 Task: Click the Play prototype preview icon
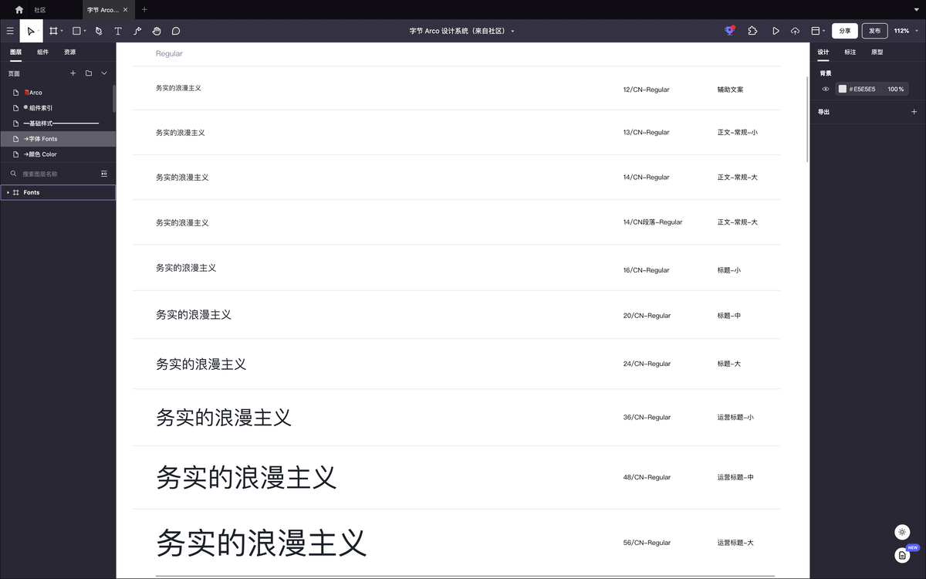[x=776, y=31]
